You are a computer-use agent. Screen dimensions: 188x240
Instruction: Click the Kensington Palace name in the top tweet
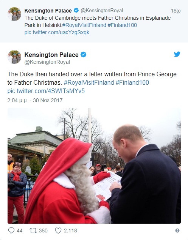coord(48,11)
